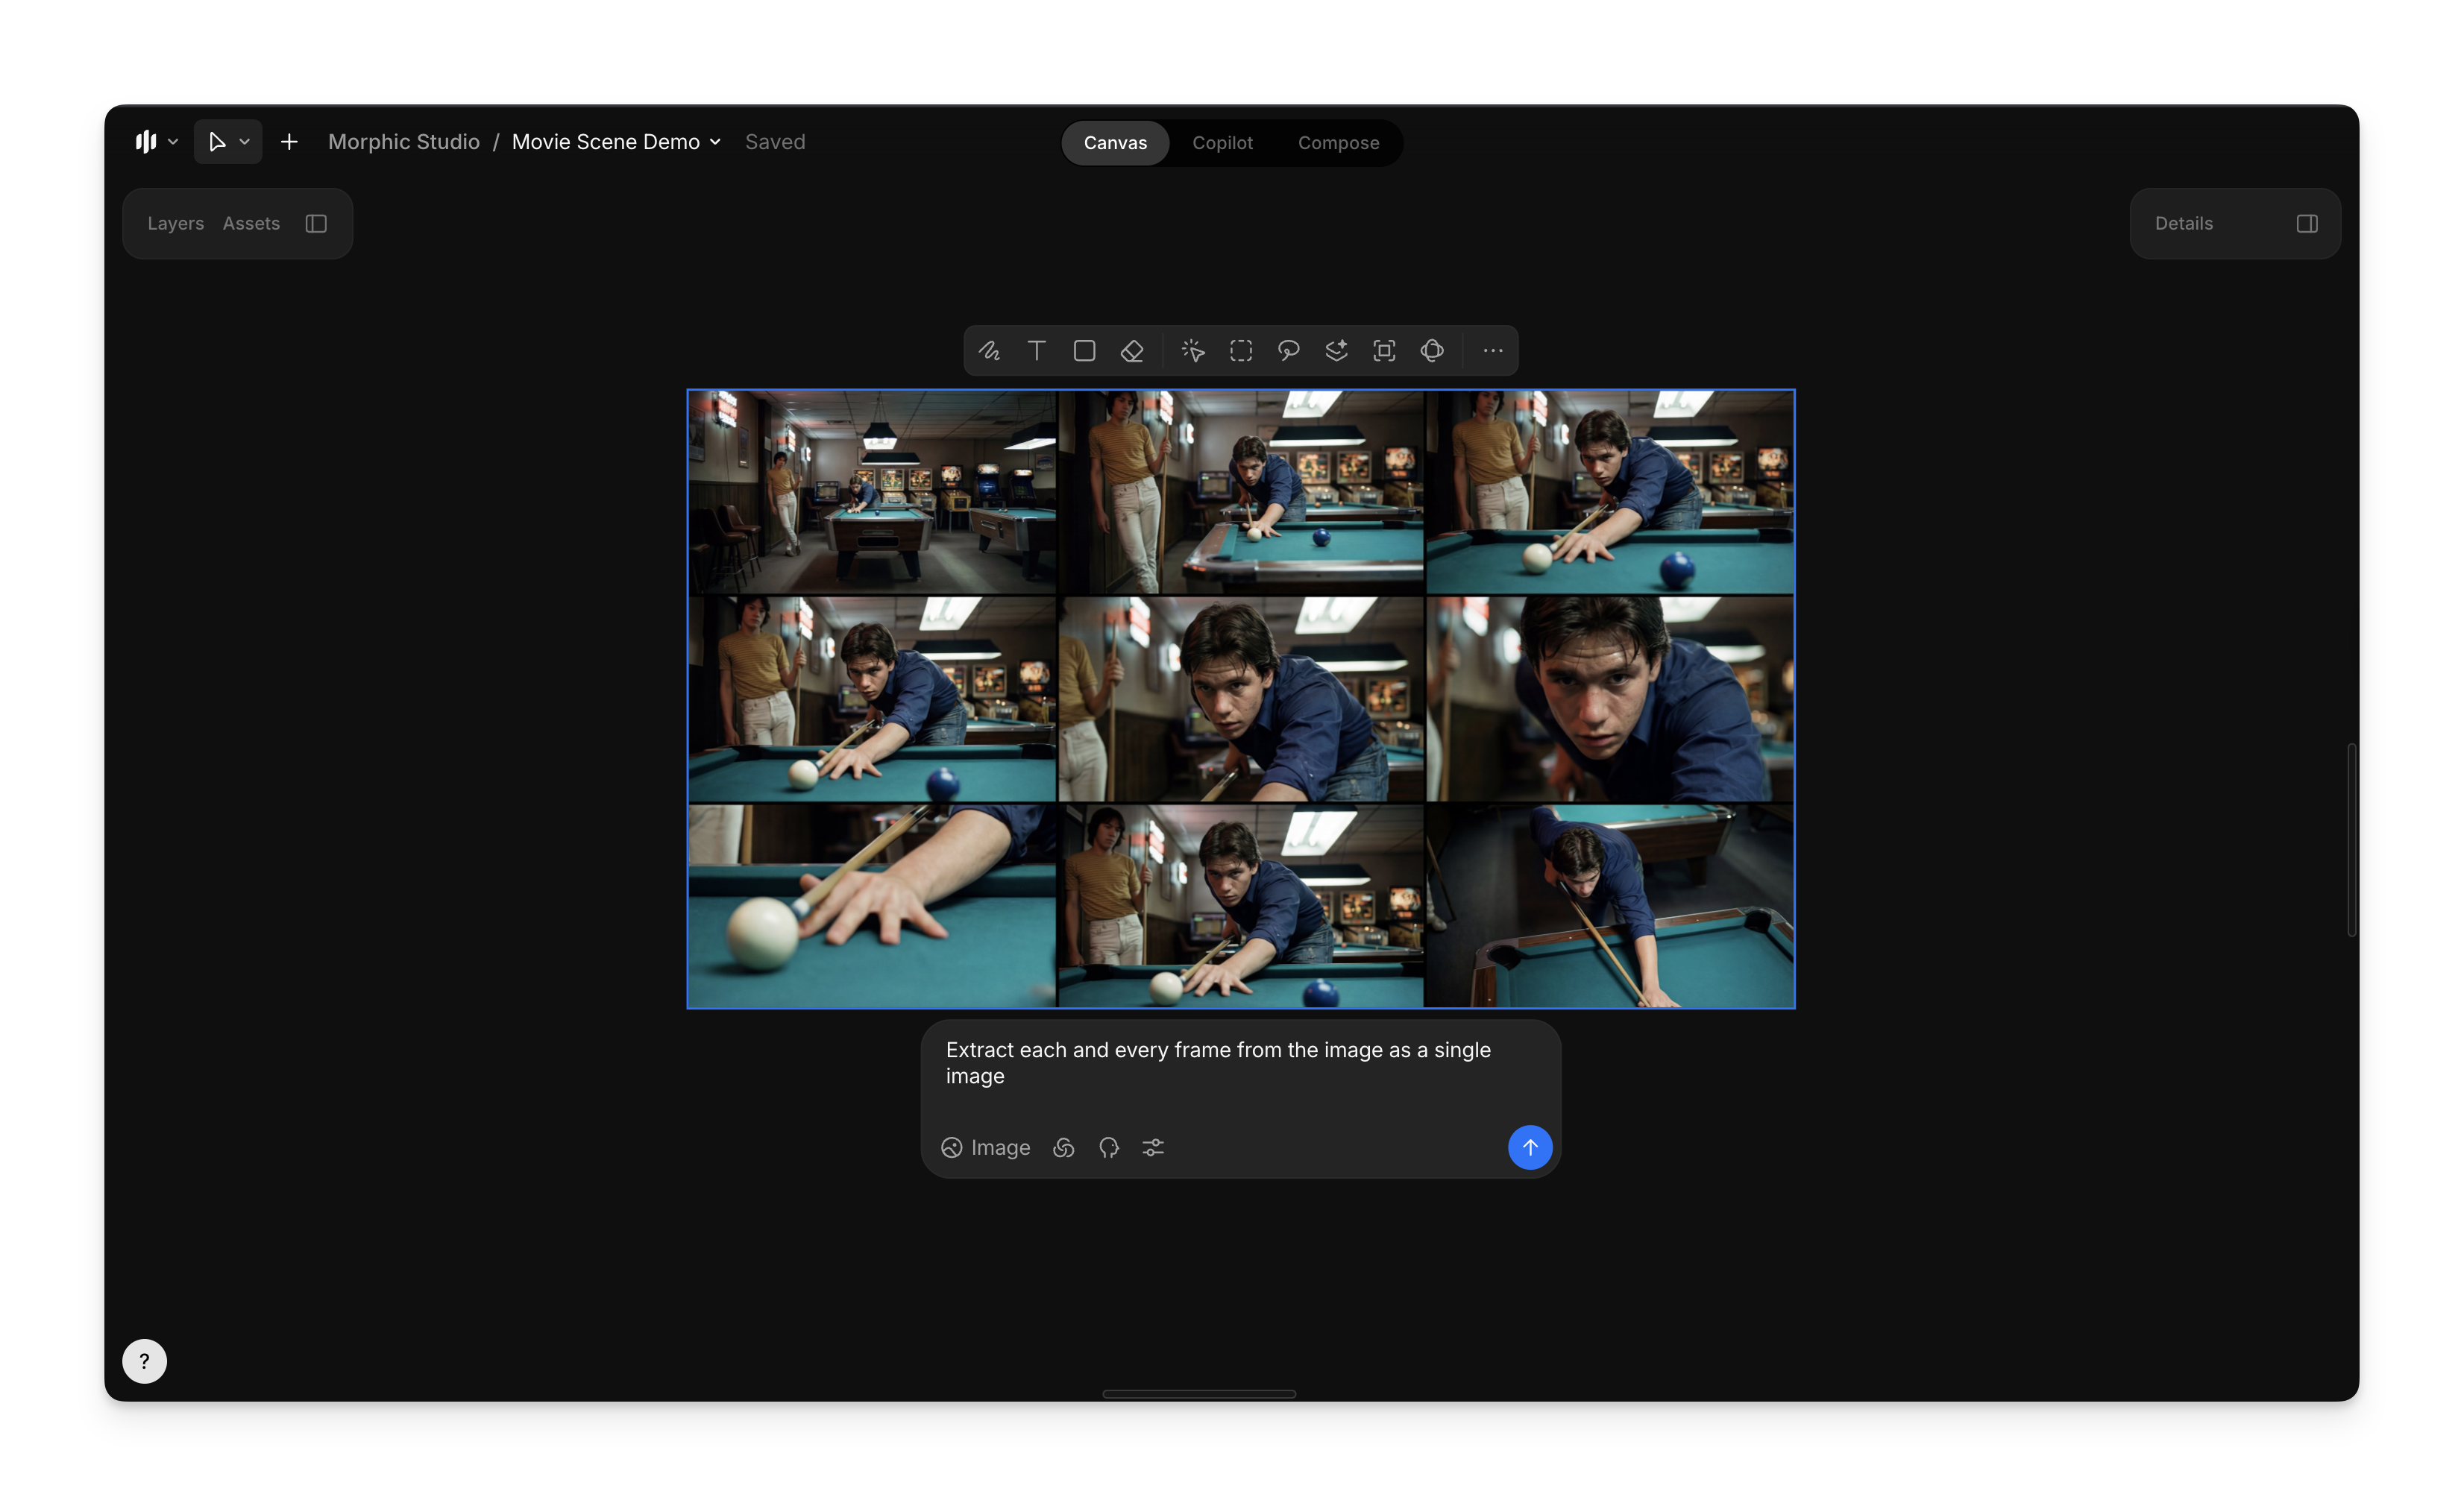The image size is (2464, 1506).
Task: Open the pointer tool dropdown
Action: point(244,142)
